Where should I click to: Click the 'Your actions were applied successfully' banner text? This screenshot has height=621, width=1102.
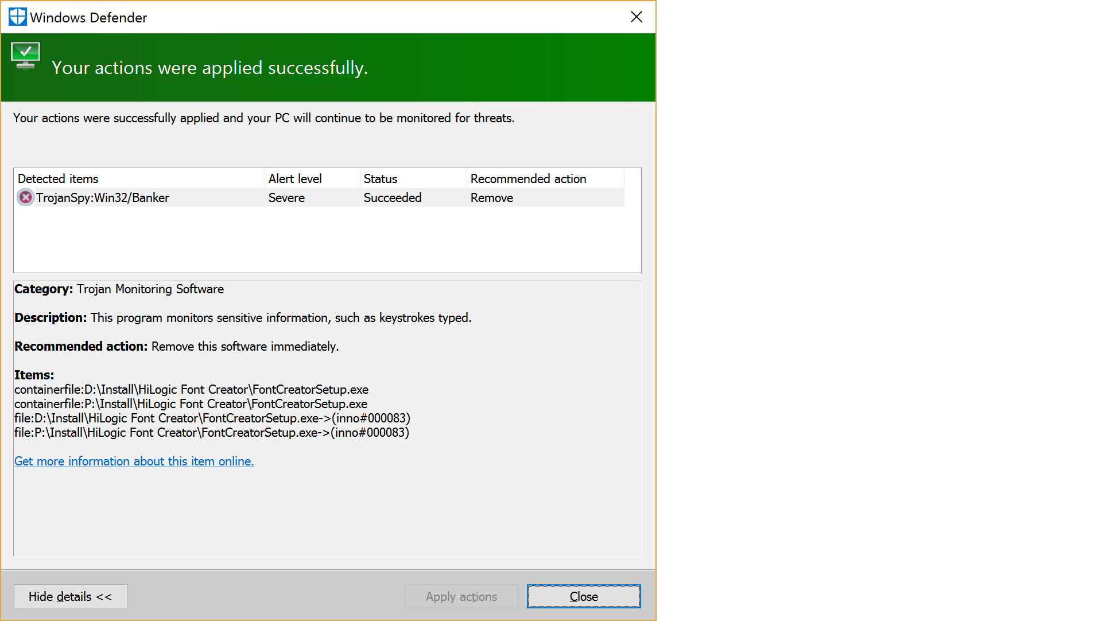point(209,68)
